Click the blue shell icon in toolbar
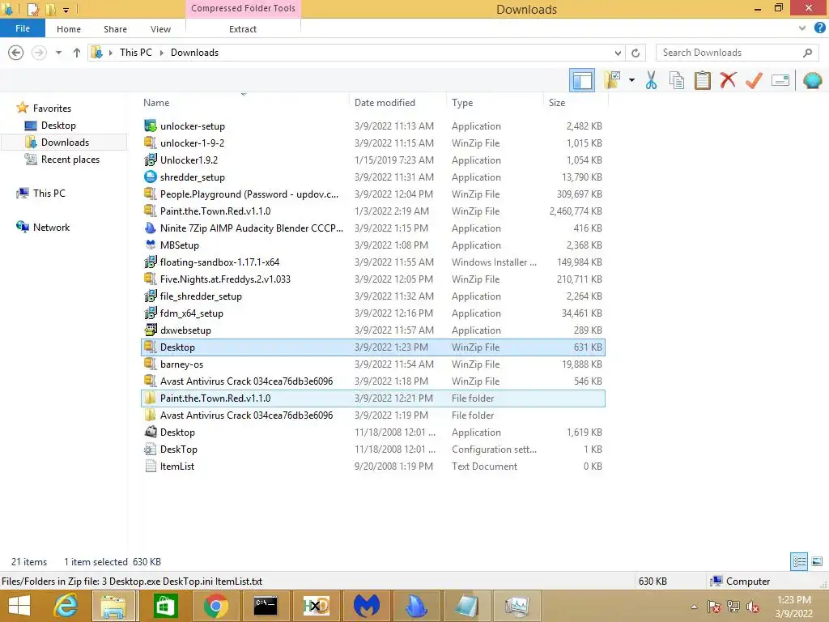This screenshot has height=622, width=829. (x=812, y=80)
